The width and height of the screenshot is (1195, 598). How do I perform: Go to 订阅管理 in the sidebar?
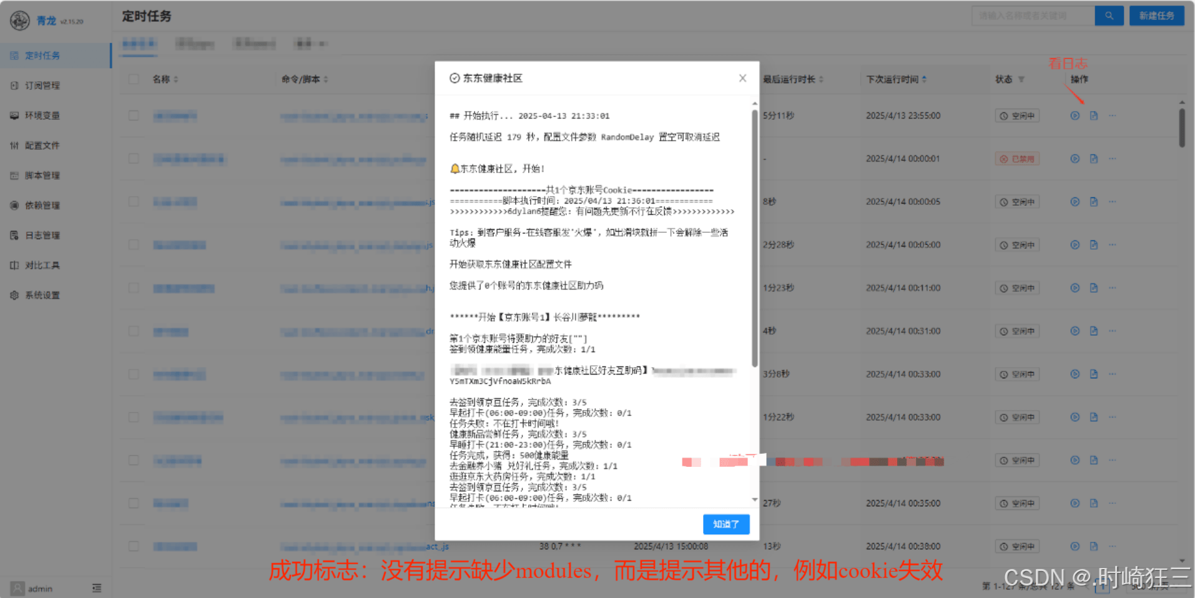point(56,86)
